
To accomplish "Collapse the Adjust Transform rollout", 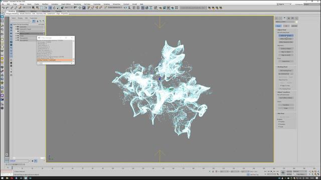I will [x=283, y=92].
